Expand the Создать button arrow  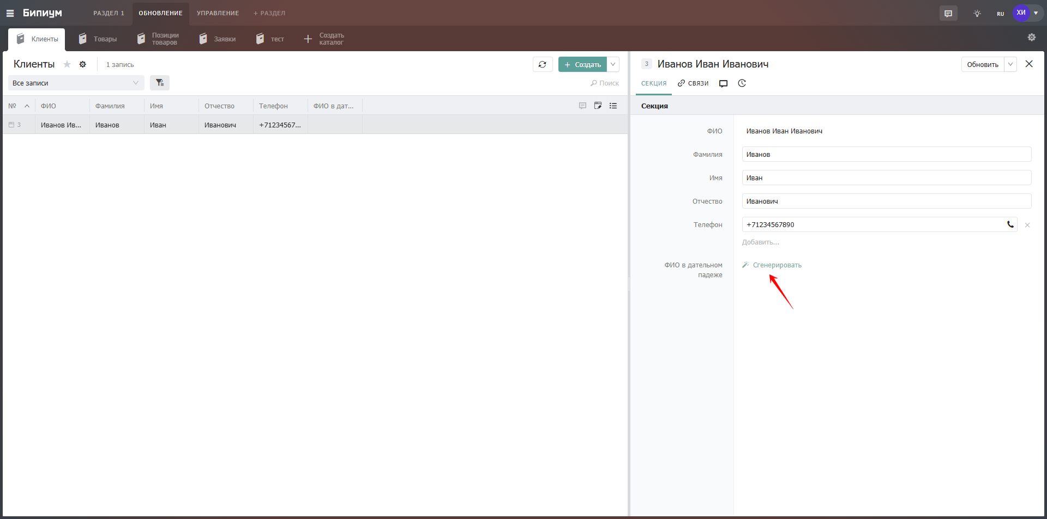(x=613, y=64)
